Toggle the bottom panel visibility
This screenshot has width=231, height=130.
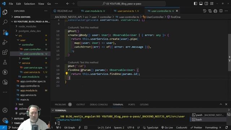pos(201,4)
